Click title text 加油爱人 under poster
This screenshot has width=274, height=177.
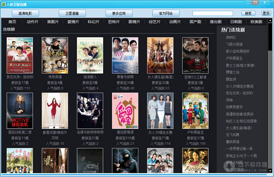(x=90, y=77)
